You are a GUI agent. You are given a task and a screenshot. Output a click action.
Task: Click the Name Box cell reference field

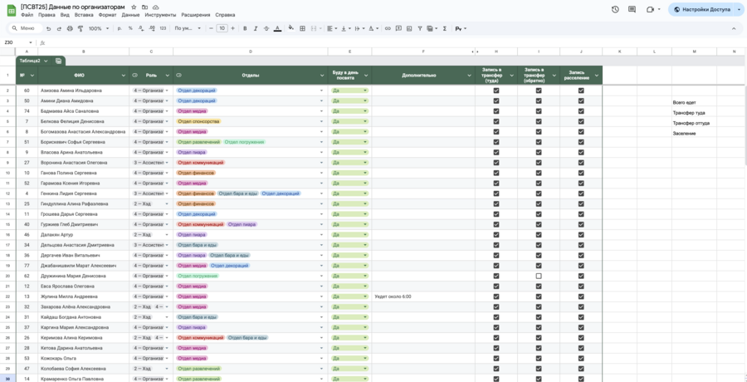point(17,42)
